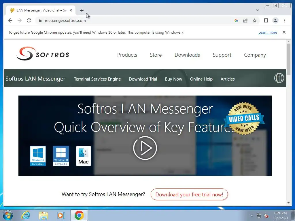Go back using the browser back arrow
The width and height of the screenshot is (295, 221).
coord(10,20)
